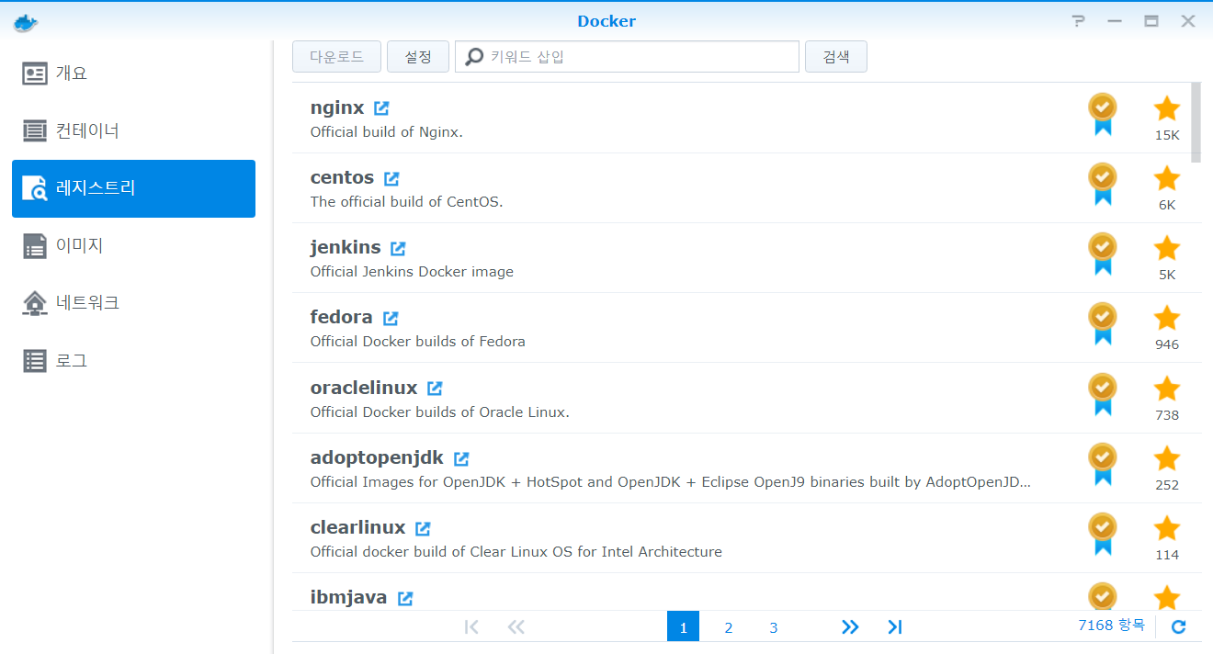Click the centos official badge icon
Image resolution: width=1213 pixels, height=654 pixels.
[1102, 184]
